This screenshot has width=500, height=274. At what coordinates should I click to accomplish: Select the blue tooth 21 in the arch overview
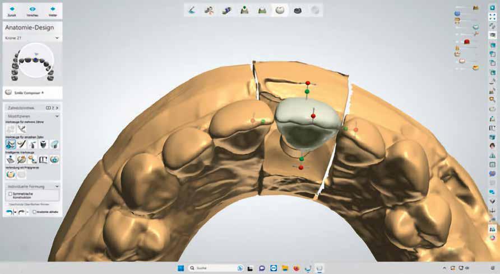[x=36, y=59]
